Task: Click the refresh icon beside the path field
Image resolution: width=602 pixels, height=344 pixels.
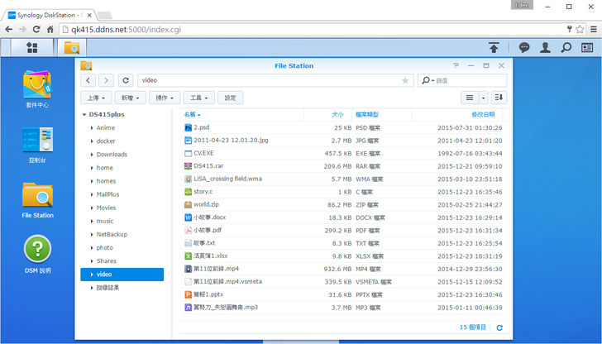Action: click(126, 80)
